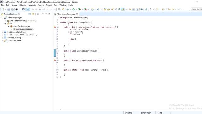Click the Save toolbar icon
The width and height of the screenshot is (202, 114).
coord(9,9)
